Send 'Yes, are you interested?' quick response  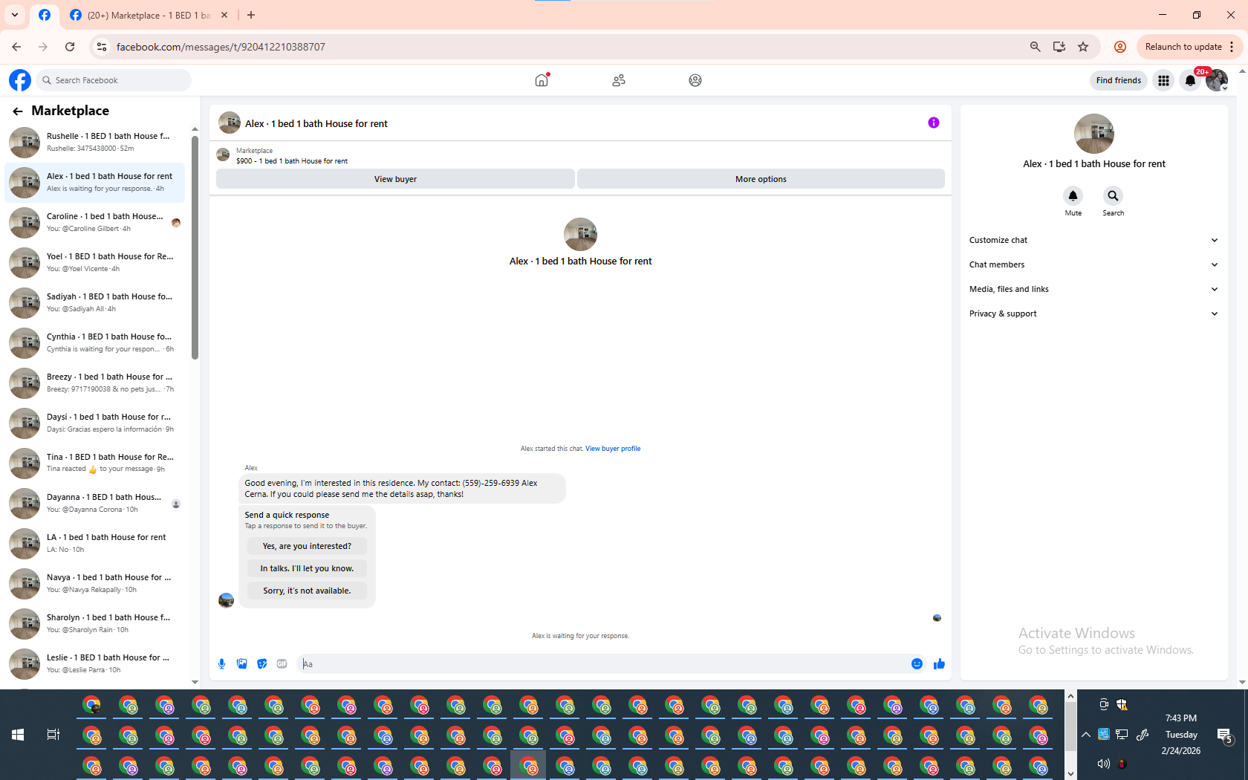(307, 546)
